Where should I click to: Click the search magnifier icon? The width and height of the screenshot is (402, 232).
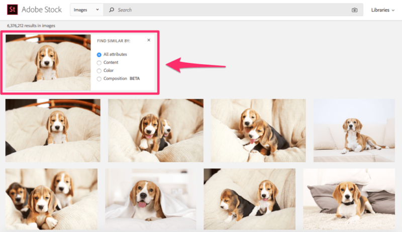[112, 10]
